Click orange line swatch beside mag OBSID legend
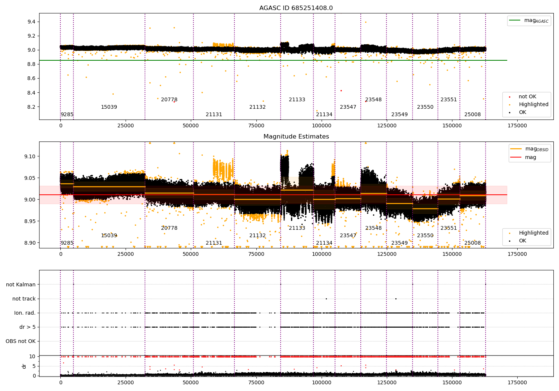Screen dimensions: 559x391 point(516,149)
